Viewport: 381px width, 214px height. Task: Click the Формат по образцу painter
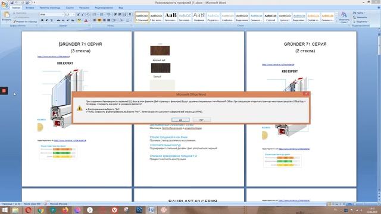25,21
